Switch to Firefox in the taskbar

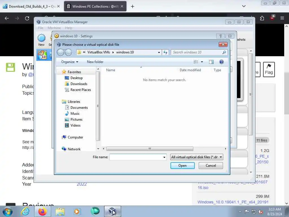42,211
